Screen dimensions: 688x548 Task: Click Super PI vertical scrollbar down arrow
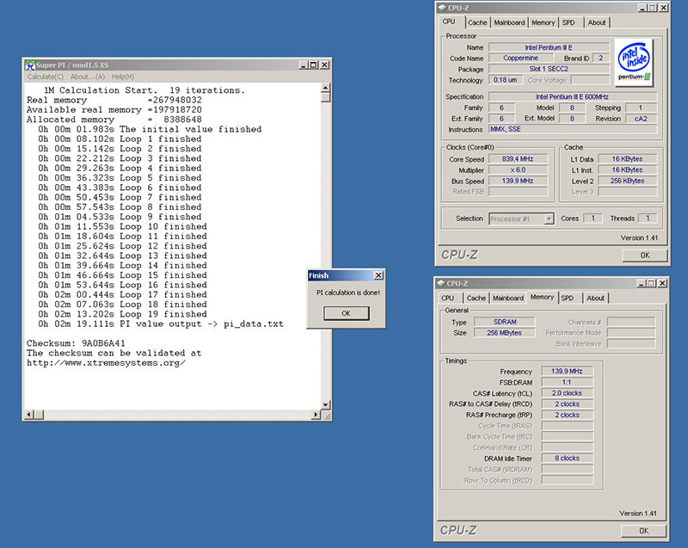tap(326, 405)
